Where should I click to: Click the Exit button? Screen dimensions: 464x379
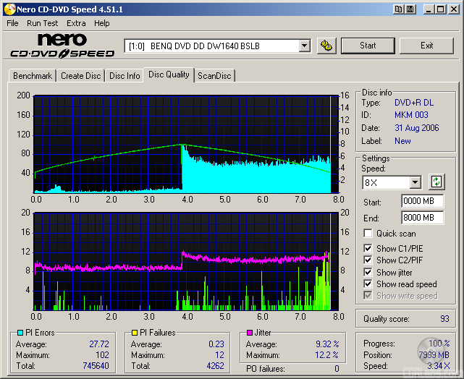pyautogui.click(x=427, y=46)
